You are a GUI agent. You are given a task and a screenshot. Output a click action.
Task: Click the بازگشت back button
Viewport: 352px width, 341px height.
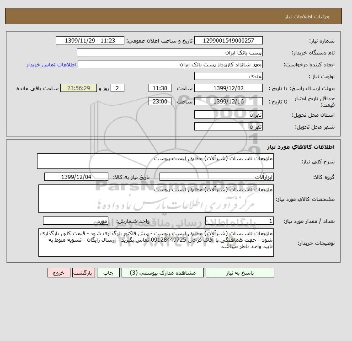coord(84,273)
